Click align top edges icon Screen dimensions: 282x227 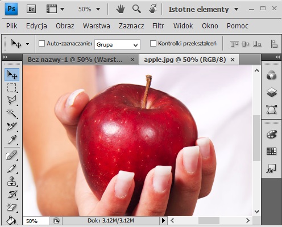[x=234, y=44]
